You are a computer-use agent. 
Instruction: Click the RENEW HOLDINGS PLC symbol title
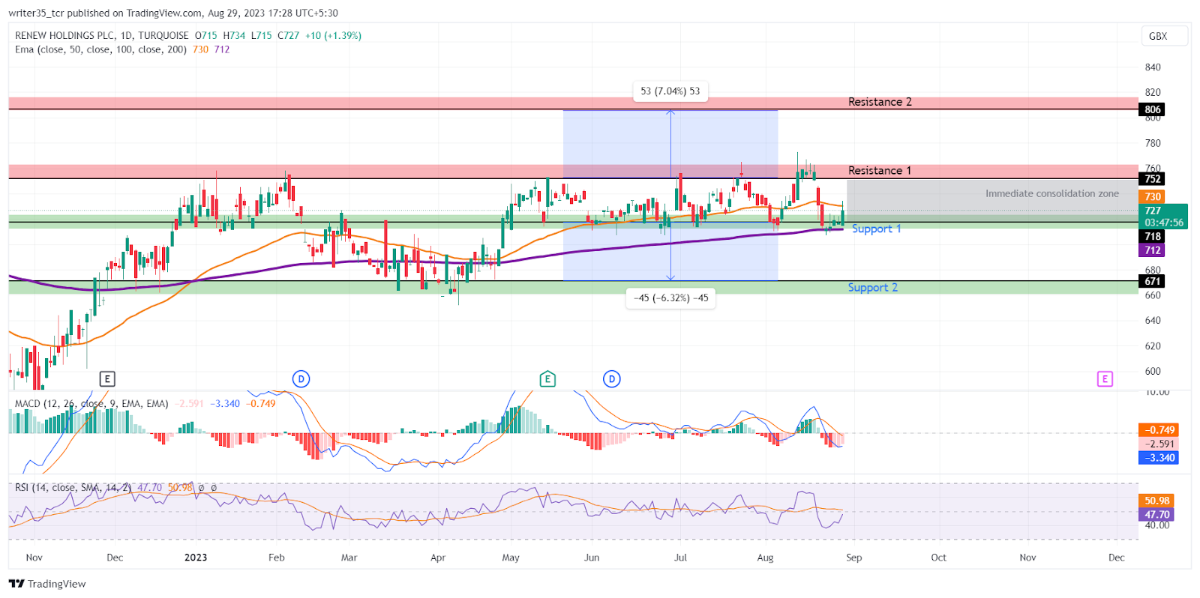tap(102, 35)
